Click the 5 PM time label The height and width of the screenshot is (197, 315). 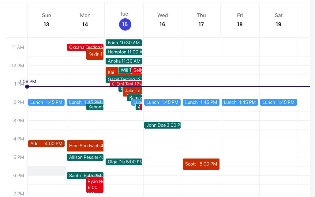tap(19, 157)
